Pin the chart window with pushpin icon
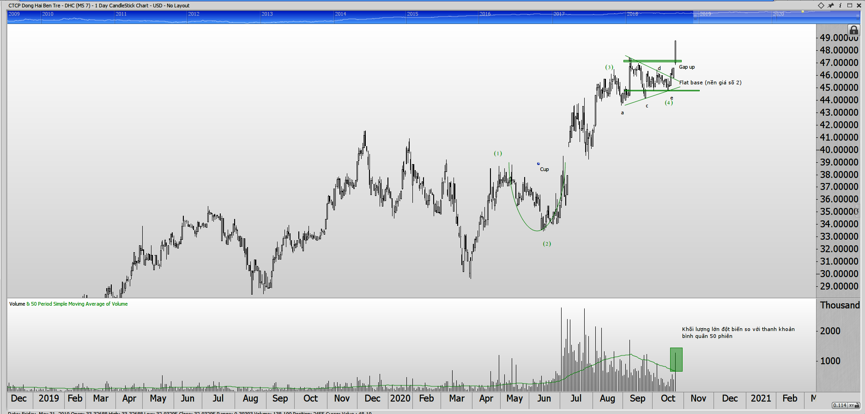Image resolution: width=865 pixels, height=414 pixels. click(831, 6)
